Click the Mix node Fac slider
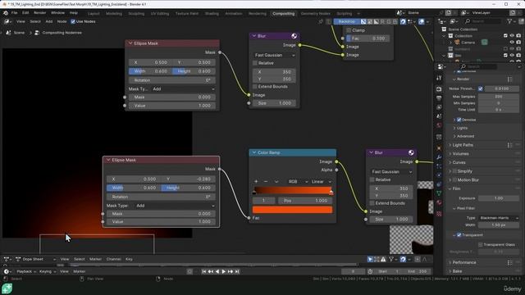525x295 pixels. [367, 39]
